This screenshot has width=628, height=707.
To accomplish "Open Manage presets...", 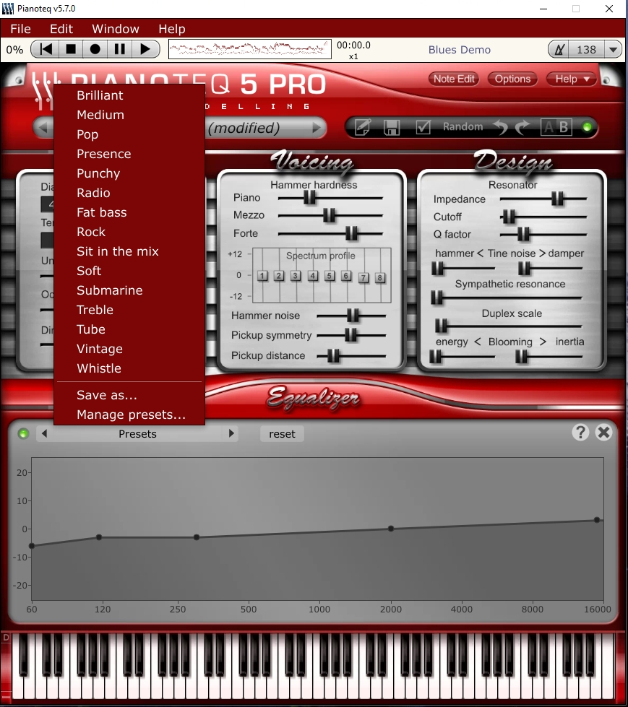I will coord(129,415).
